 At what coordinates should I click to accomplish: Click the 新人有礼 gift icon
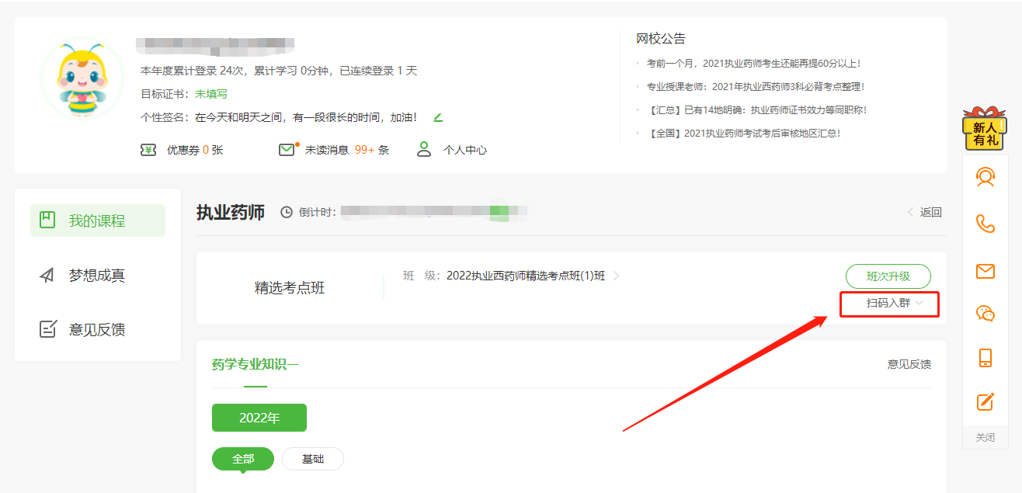pos(985,129)
